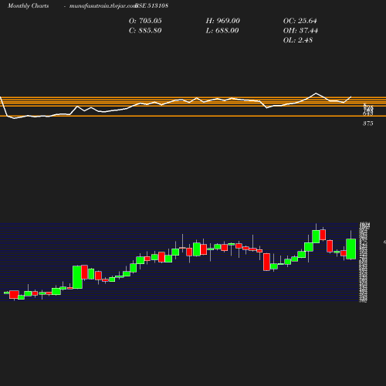
Task: Click the "OL: 2.48" reading
Action: [298, 40]
